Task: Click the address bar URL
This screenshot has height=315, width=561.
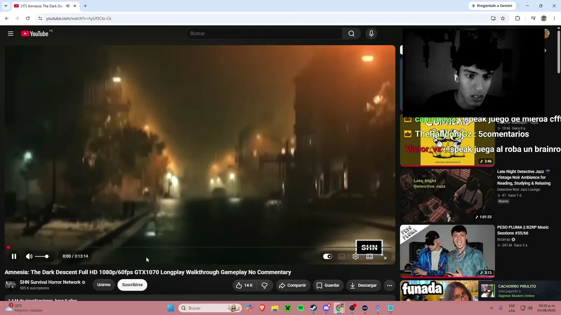Action: click(x=78, y=18)
